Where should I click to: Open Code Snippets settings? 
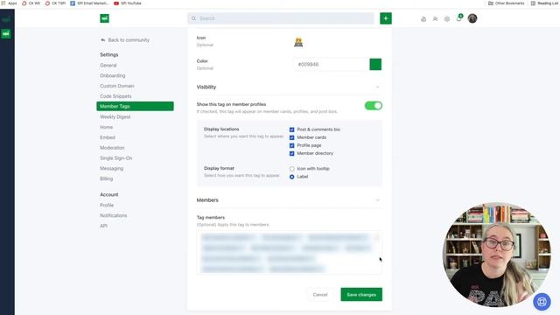[x=115, y=96]
